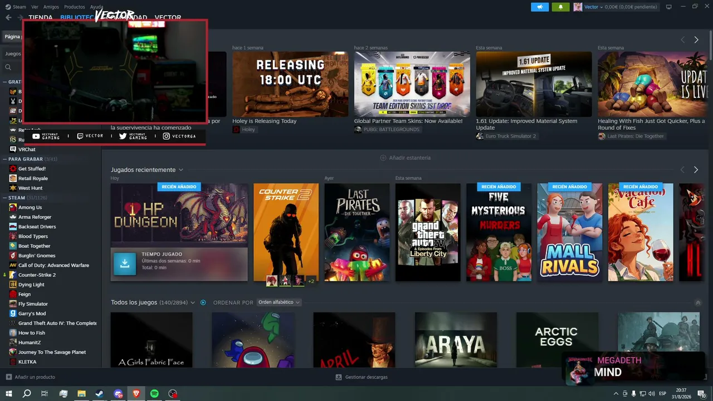This screenshot has width=713, height=401.
Task: Open the Steam announcements megaphone button
Action: click(540, 7)
